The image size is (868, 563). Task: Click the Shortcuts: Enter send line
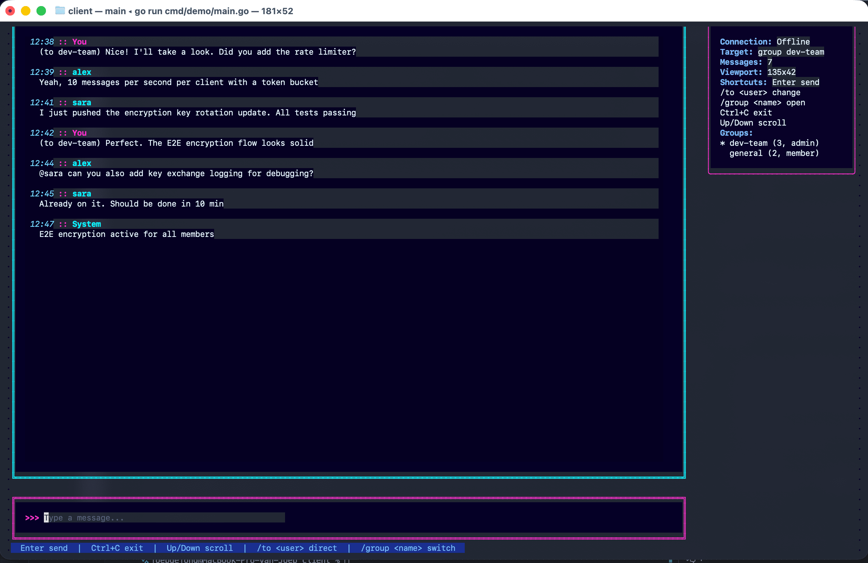click(769, 82)
